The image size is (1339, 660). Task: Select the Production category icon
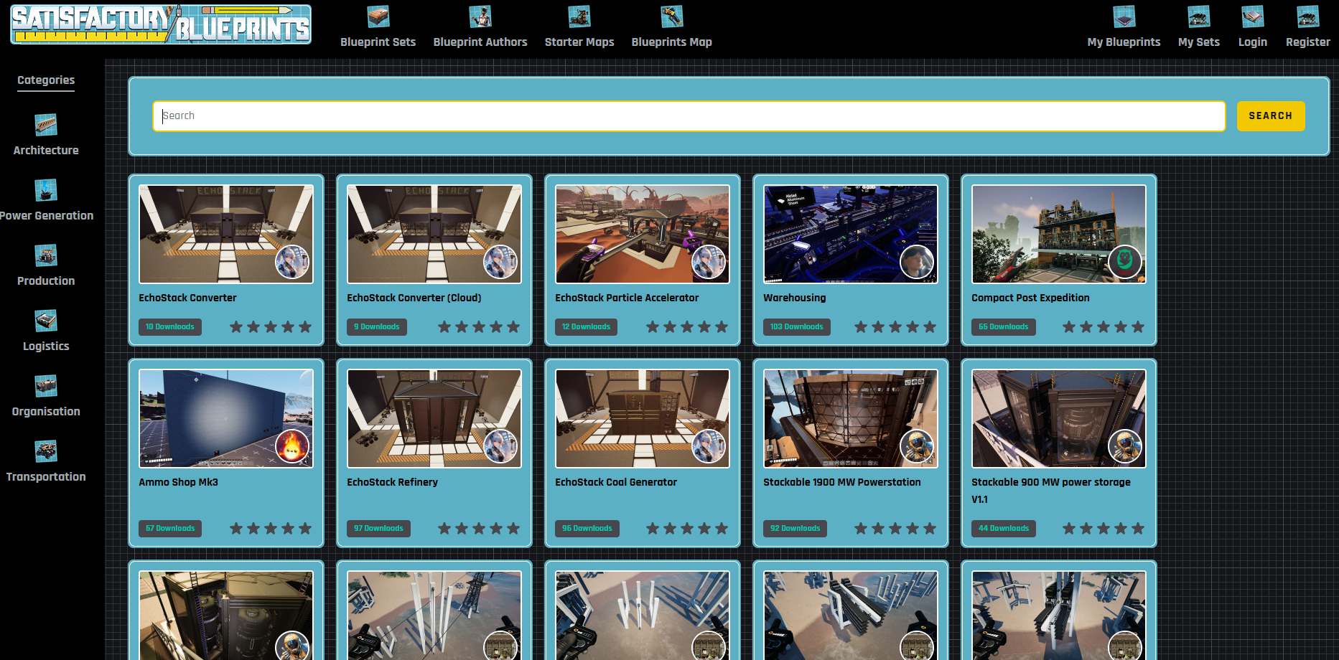[46, 255]
